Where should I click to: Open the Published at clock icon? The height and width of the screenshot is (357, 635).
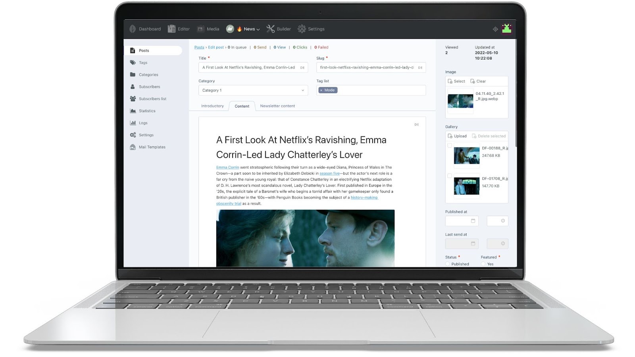(x=503, y=221)
